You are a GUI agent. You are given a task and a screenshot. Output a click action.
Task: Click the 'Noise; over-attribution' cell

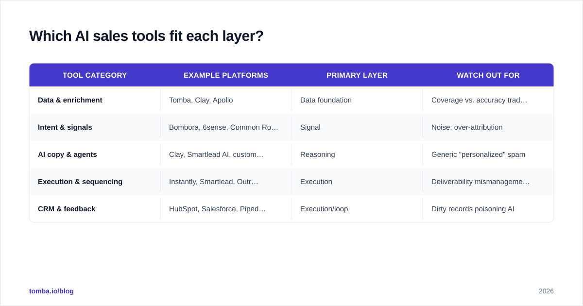[x=467, y=127]
